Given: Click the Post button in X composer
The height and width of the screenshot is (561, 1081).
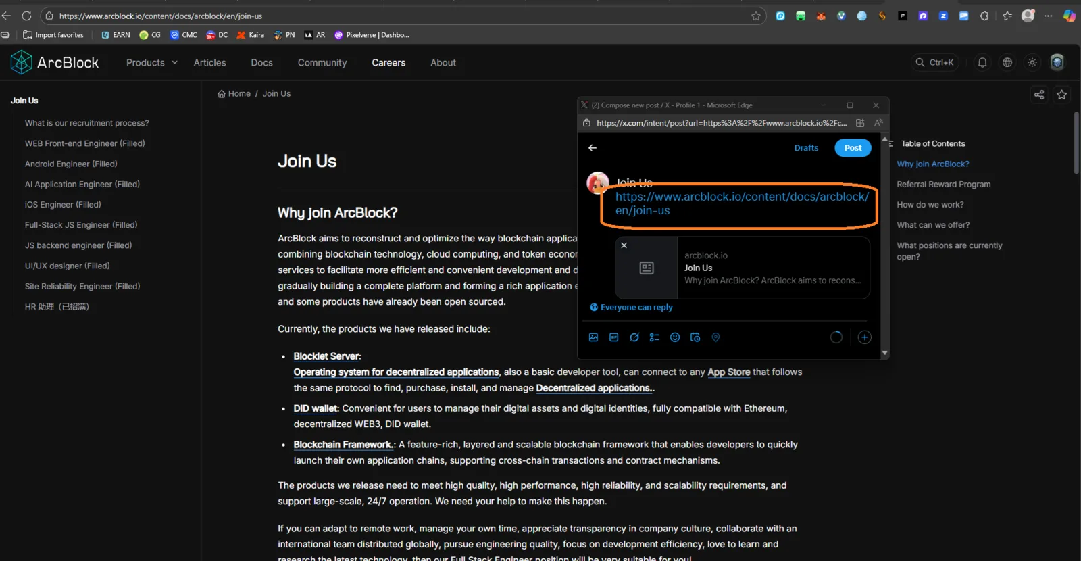Looking at the screenshot, I should pos(853,148).
